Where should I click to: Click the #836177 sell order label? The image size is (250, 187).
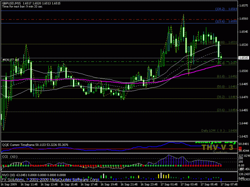click(x=11, y=60)
